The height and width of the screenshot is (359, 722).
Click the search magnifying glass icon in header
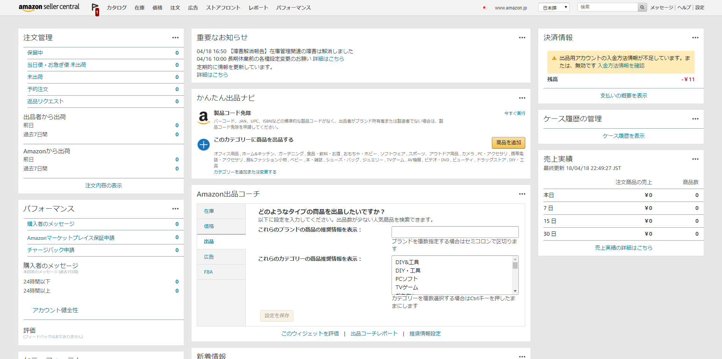641,7
